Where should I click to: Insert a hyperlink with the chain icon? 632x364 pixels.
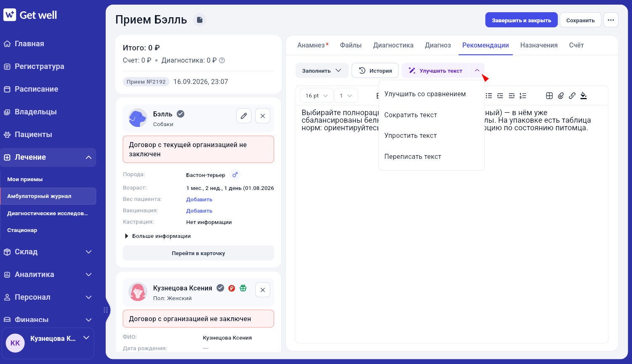[x=572, y=95]
